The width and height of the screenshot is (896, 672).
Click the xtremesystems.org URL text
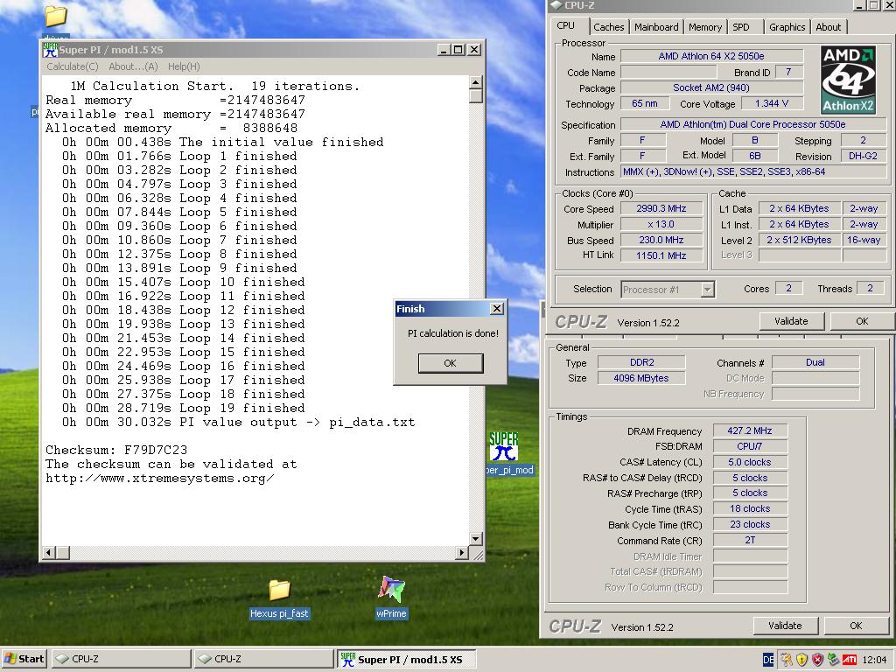coord(160,479)
